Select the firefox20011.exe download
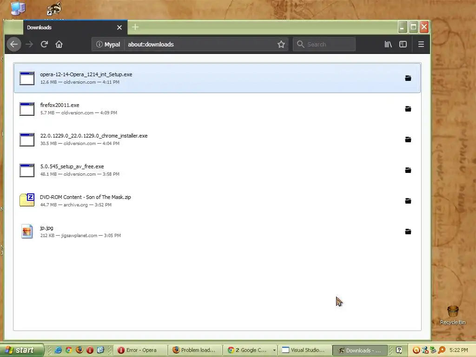Screen dimensions: 476x357 [x=217, y=109]
